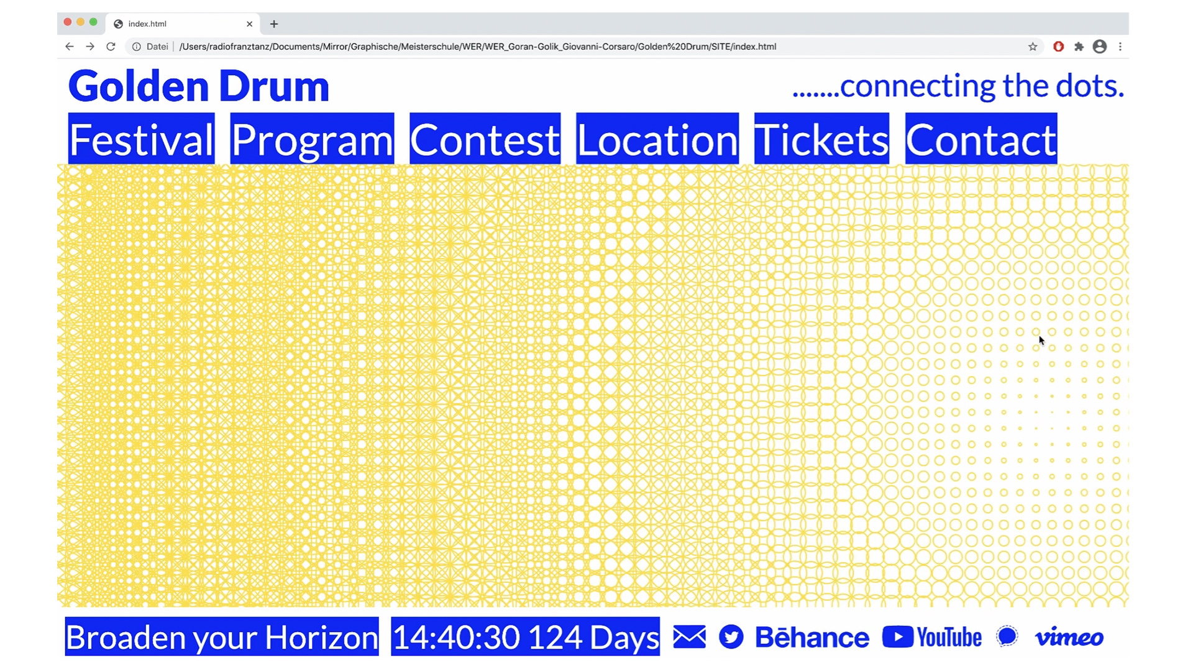The image size is (1193, 671).
Task: Open Chrome's three-dot menu
Action: (x=1120, y=47)
